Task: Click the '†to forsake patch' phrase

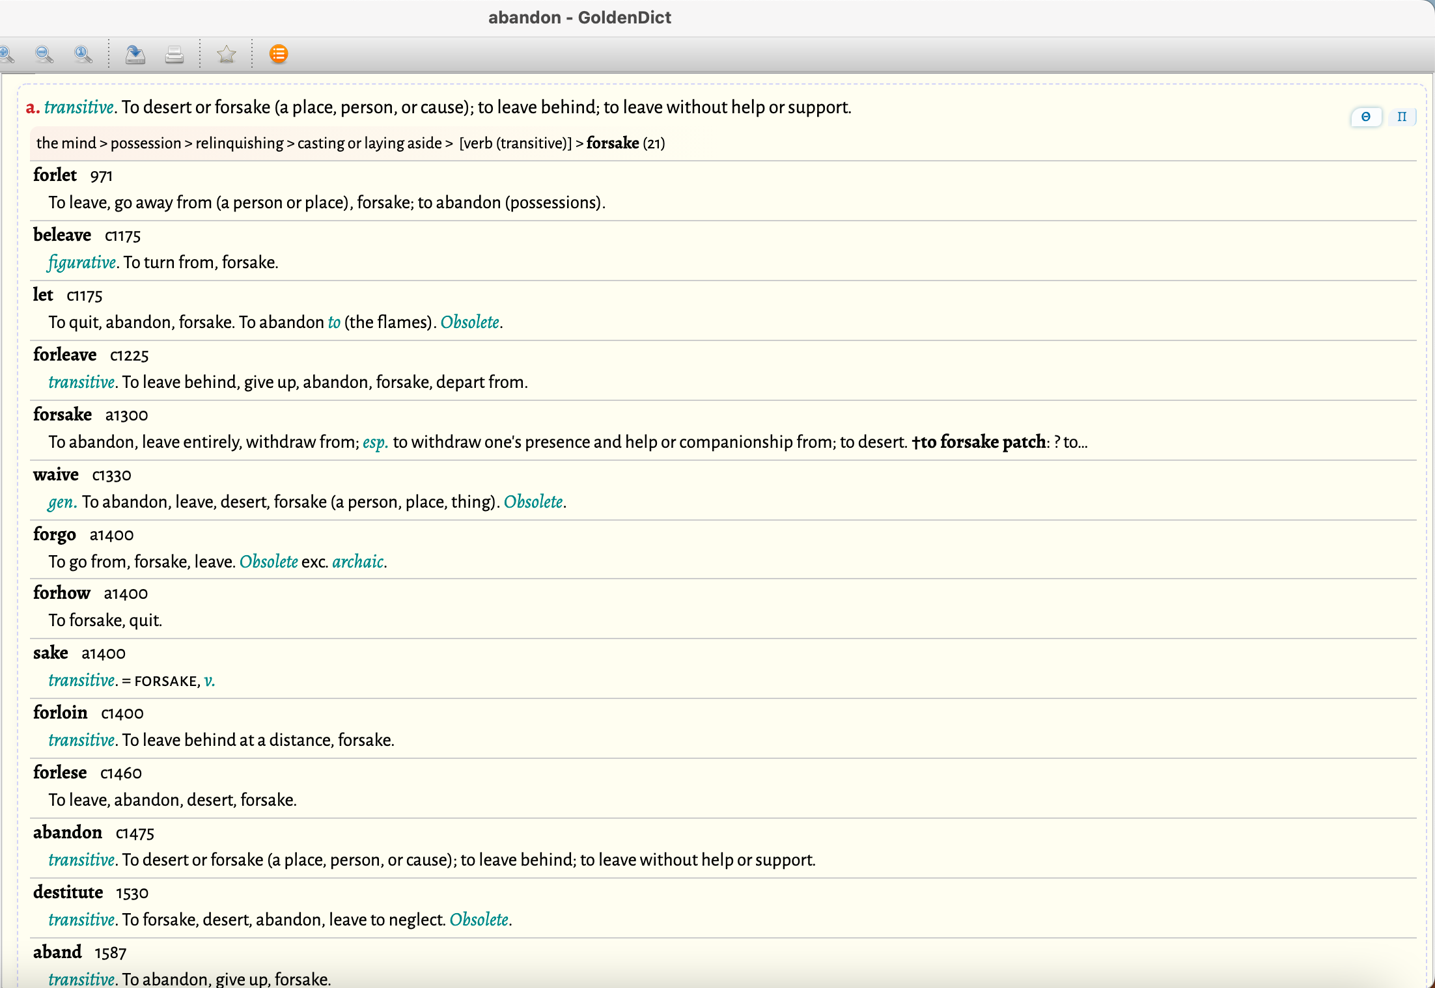Action: point(979,442)
